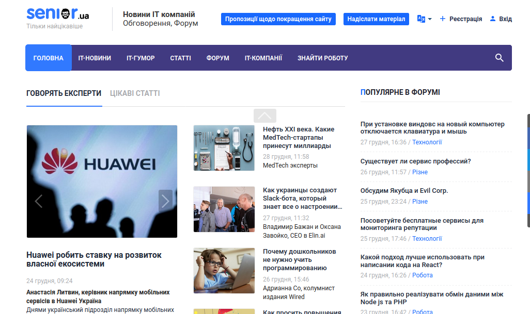Switch to Цікаві статті tab
The image size is (530, 314).
(x=135, y=93)
